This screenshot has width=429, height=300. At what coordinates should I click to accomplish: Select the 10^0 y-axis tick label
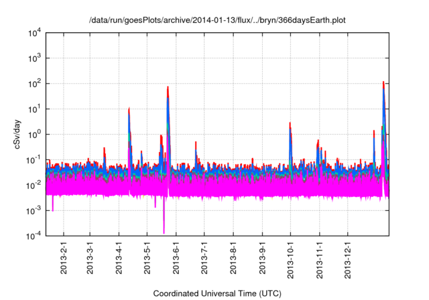tap(34, 134)
